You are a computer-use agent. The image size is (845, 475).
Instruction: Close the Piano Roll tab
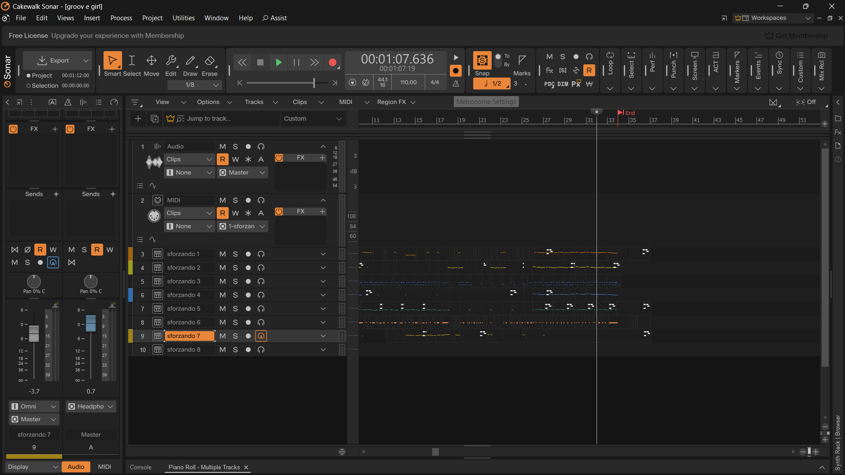coord(246,468)
